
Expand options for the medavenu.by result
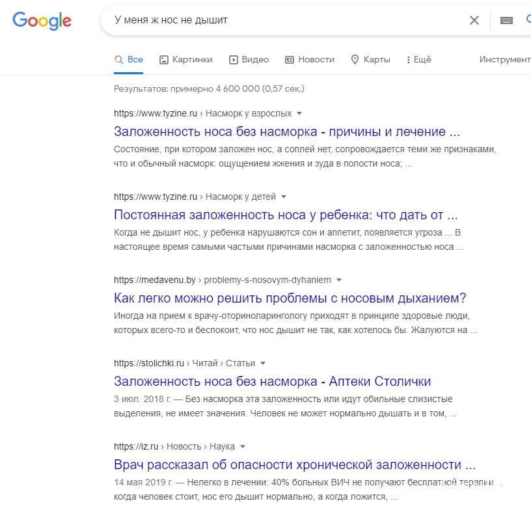[x=338, y=280]
